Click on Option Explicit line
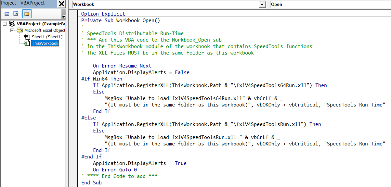 (103, 14)
